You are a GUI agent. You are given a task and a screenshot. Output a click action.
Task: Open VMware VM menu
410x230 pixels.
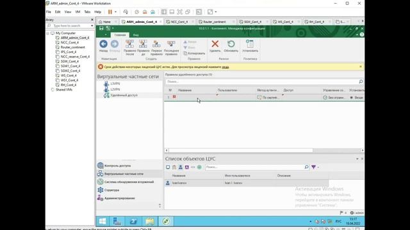[x=78, y=12]
